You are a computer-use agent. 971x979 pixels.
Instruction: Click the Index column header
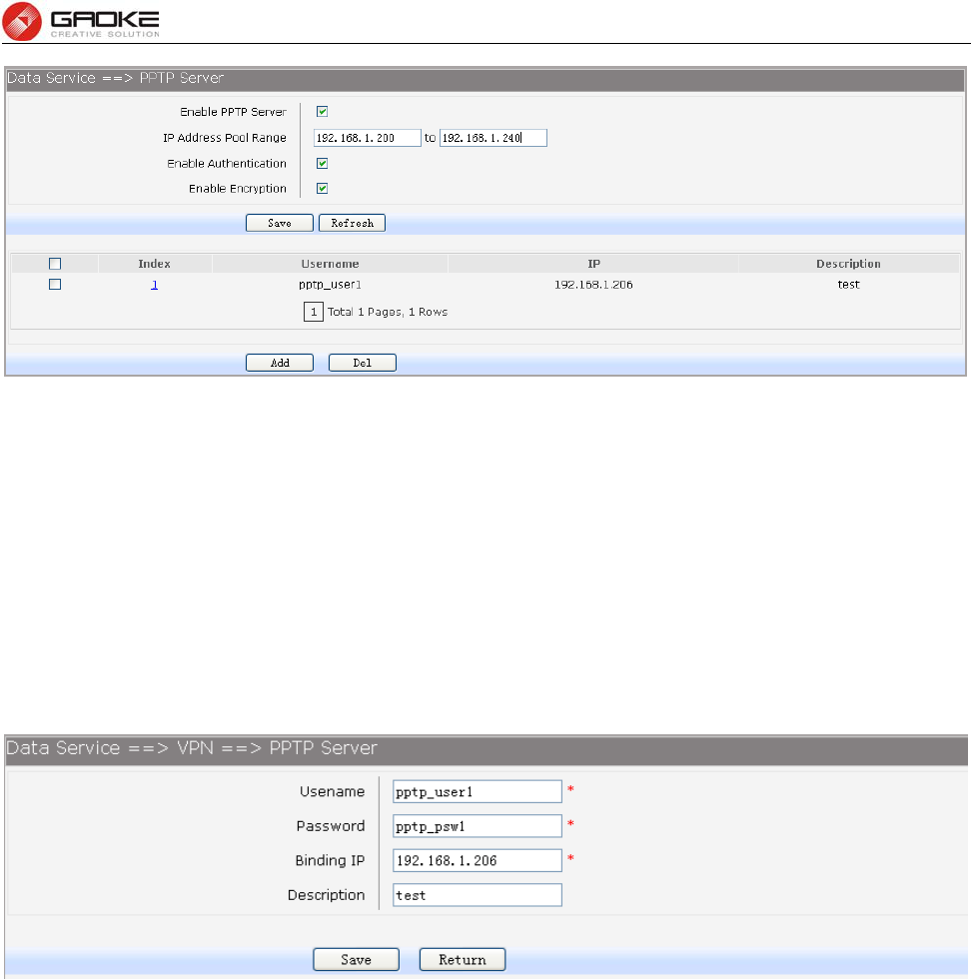pyautogui.click(x=154, y=264)
